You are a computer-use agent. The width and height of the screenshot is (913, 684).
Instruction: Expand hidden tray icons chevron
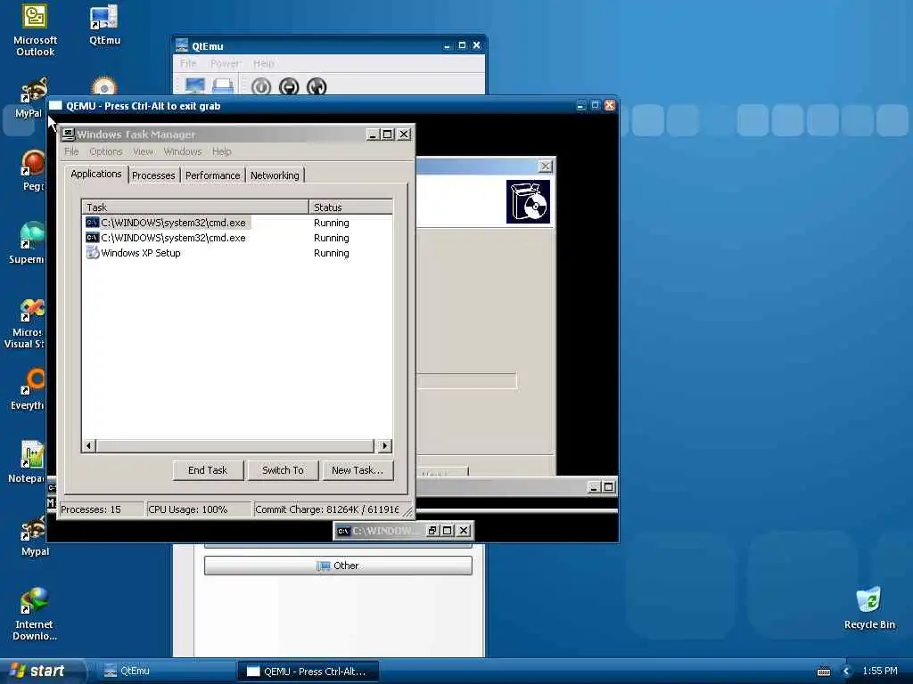pos(847,672)
